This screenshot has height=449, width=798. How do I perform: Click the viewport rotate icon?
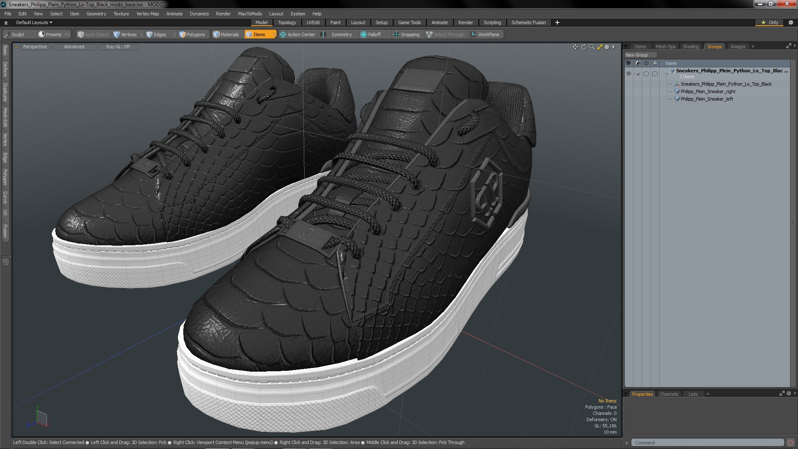(584, 47)
